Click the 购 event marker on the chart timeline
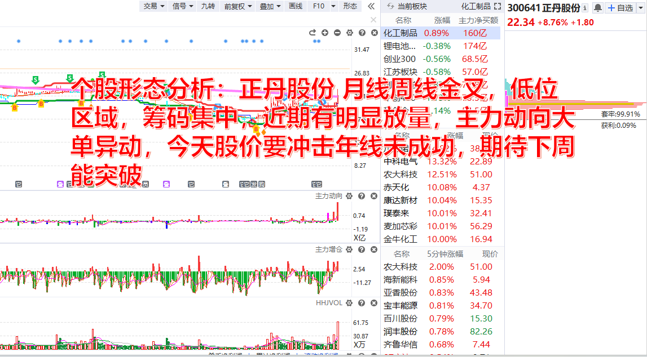647x357 pixels. point(262,184)
